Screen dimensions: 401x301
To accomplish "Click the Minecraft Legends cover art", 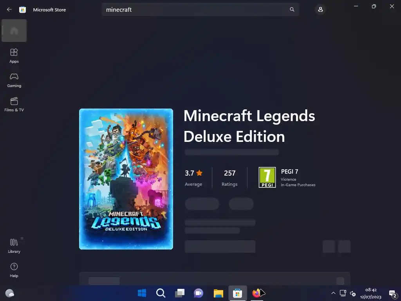I will 126,179.
